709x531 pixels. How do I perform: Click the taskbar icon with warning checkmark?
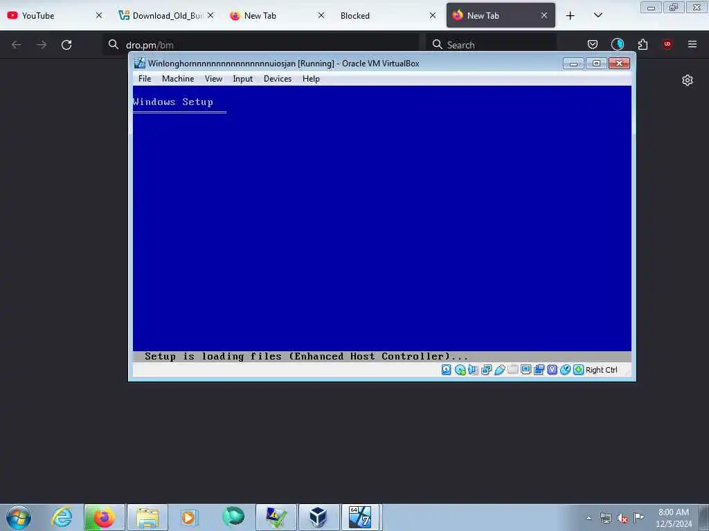[276, 517]
